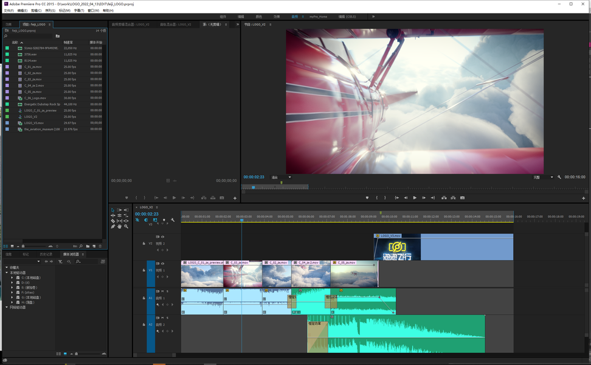Expand F: drive in Media Browser
The image size is (591, 365).
12,292
